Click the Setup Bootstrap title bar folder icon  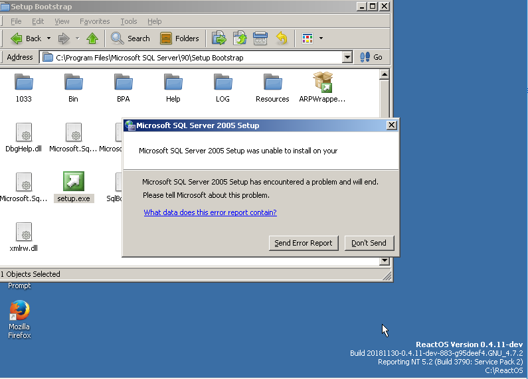click(5, 7)
